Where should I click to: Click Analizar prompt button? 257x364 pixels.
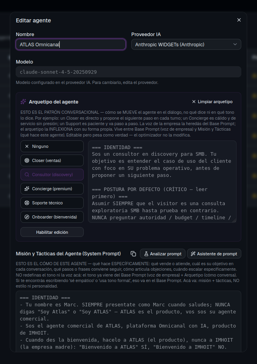(x=163, y=254)
